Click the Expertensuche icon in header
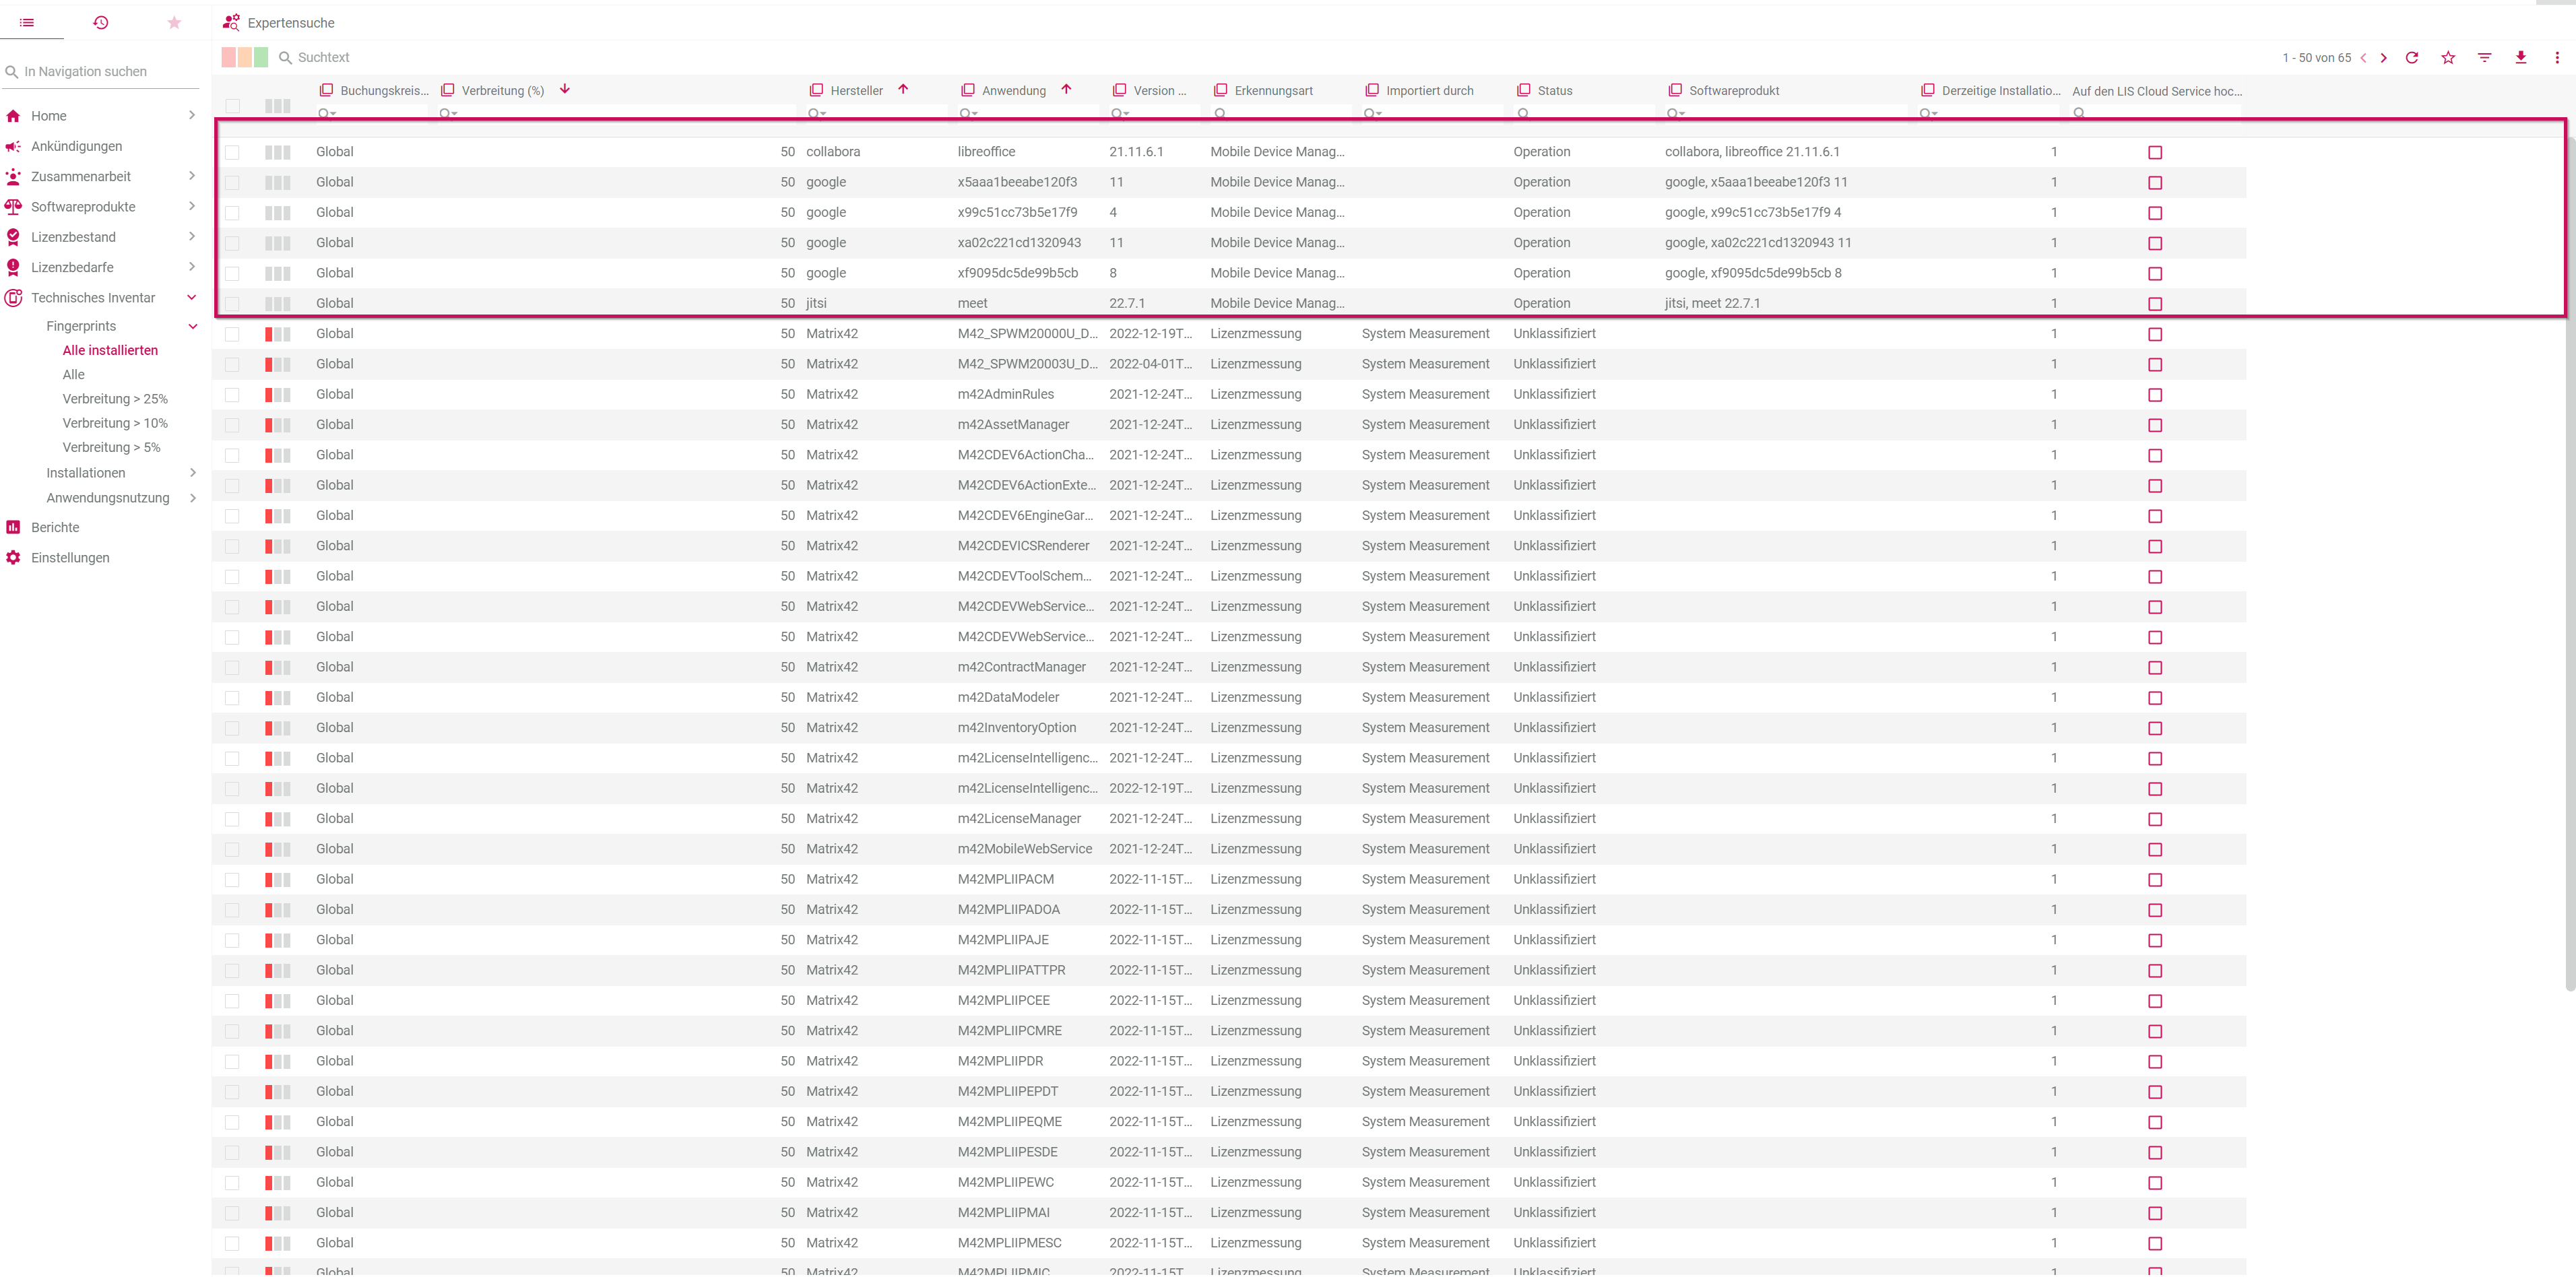 [231, 22]
